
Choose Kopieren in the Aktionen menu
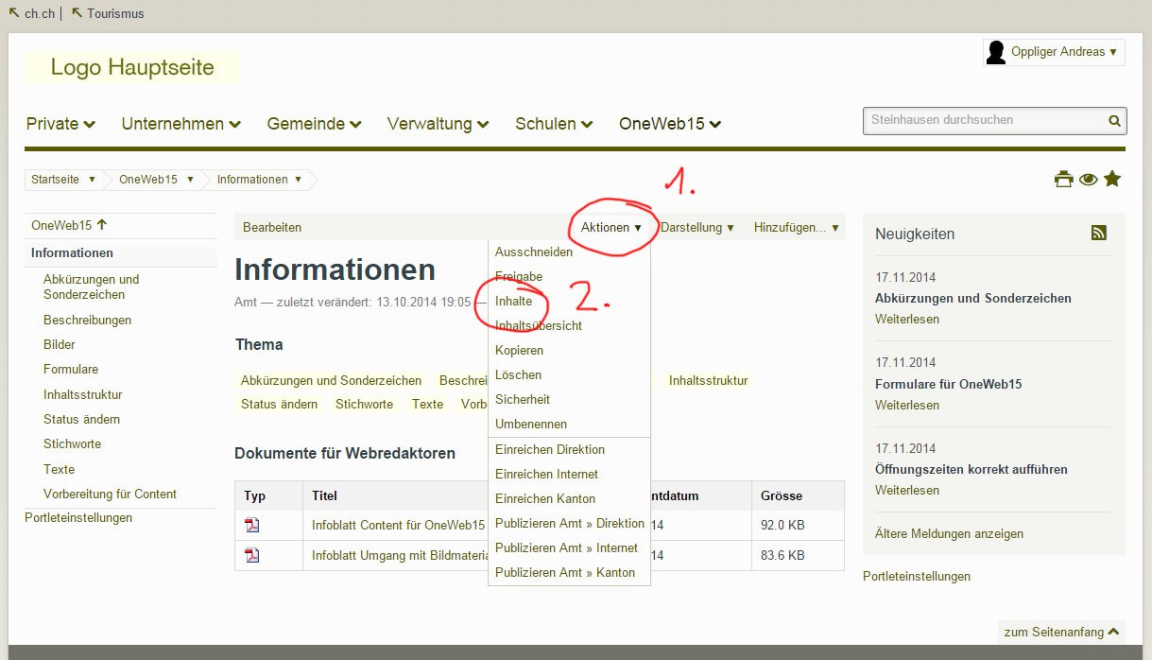[x=519, y=350]
